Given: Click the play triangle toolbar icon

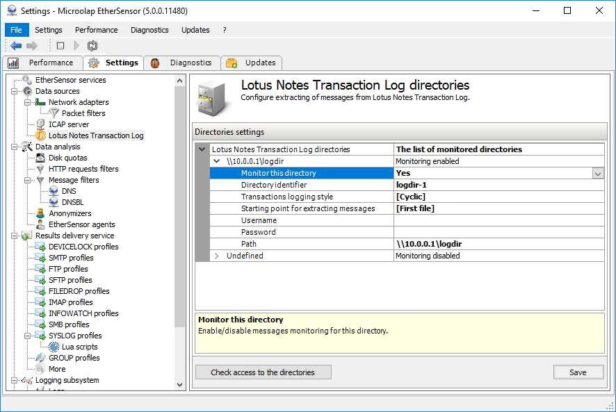Looking at the screenshot, I should click(x=76, y=46).
